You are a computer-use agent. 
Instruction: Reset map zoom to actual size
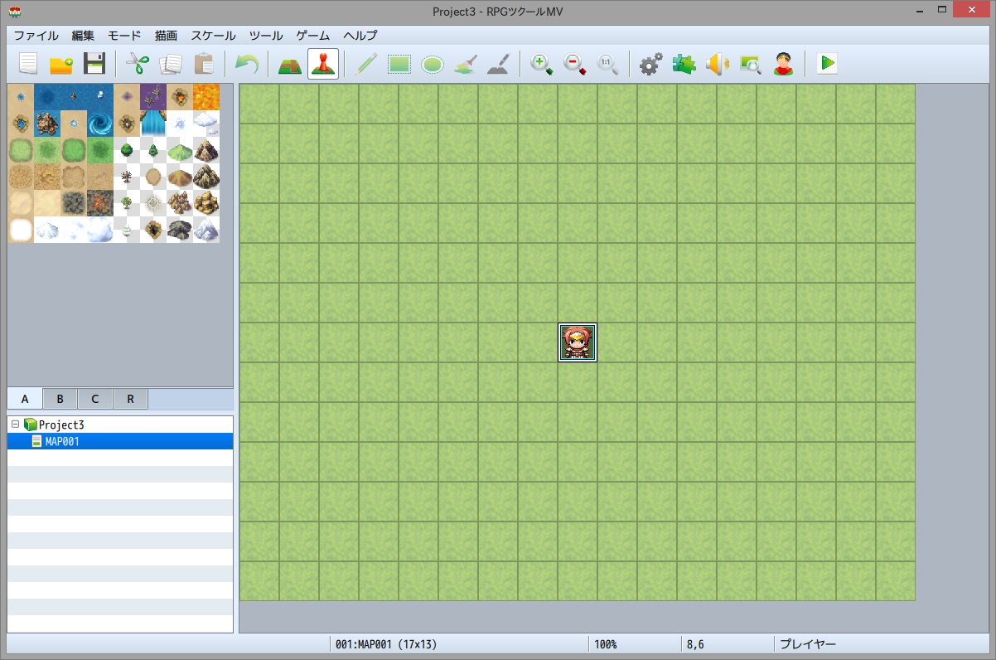pos(607,64)
